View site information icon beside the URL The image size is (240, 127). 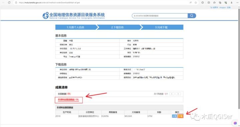pos(16,3)
